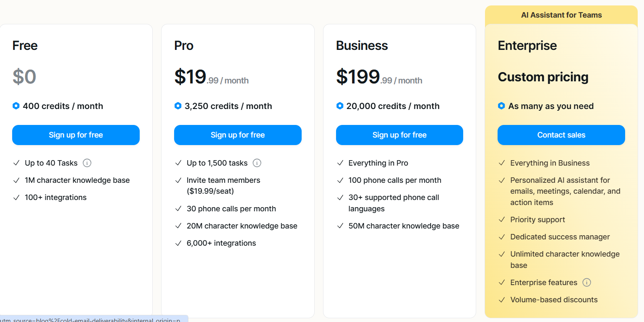The image size is (644, 322).
Task: Click the Pro plan title
Action: (184, 45)
